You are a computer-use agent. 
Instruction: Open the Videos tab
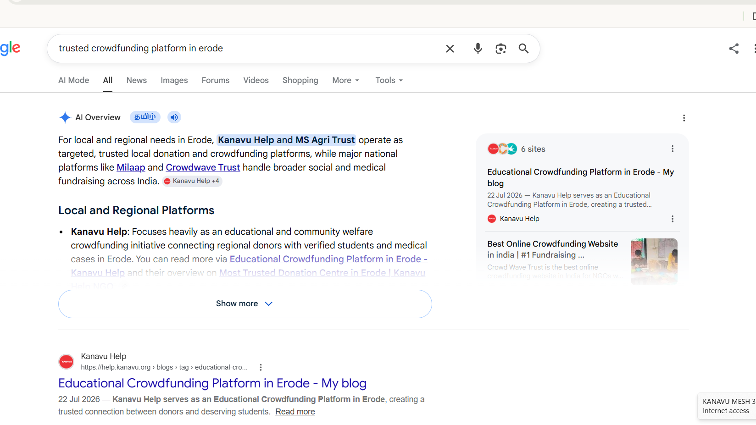(x=256, y=80)
